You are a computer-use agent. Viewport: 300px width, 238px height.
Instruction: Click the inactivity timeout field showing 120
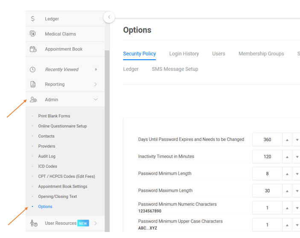click(x=267, y=157)
